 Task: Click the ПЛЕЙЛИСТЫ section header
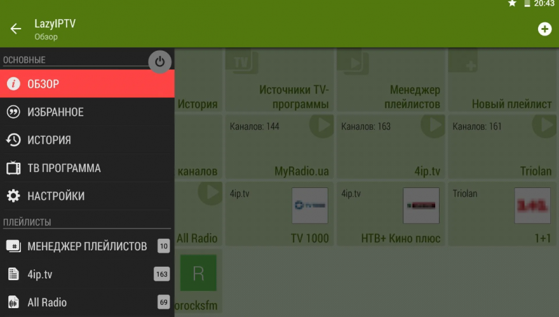(27, 222)
